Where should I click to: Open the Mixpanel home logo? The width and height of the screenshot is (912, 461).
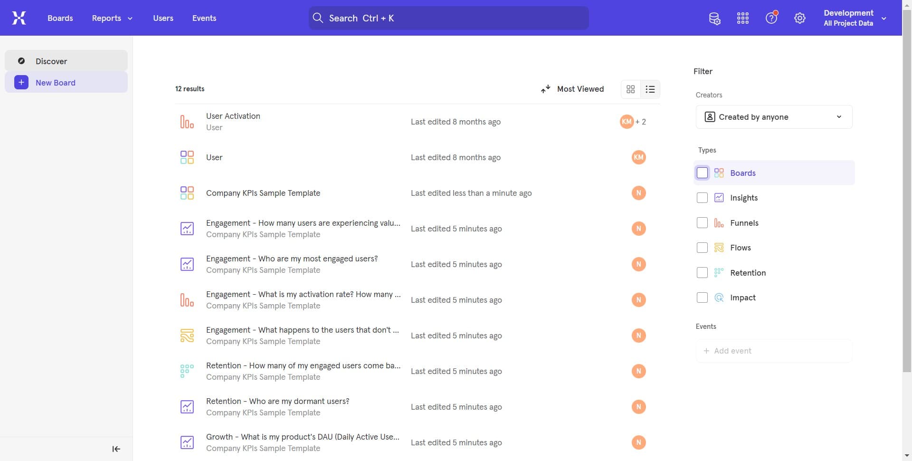coord(19,18)
